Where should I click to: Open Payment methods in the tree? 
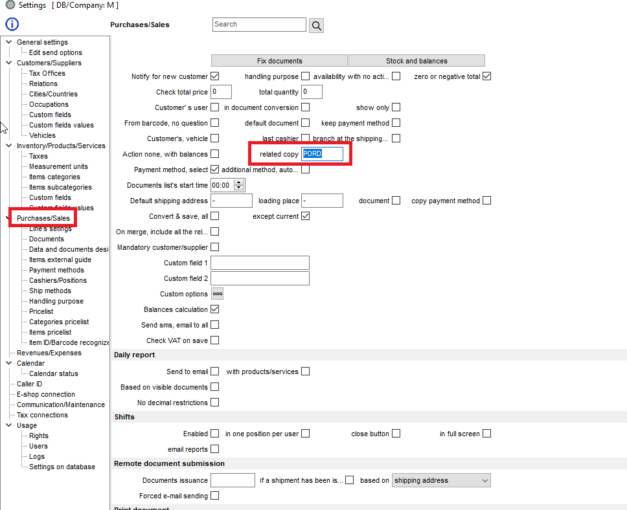(56, 270)
